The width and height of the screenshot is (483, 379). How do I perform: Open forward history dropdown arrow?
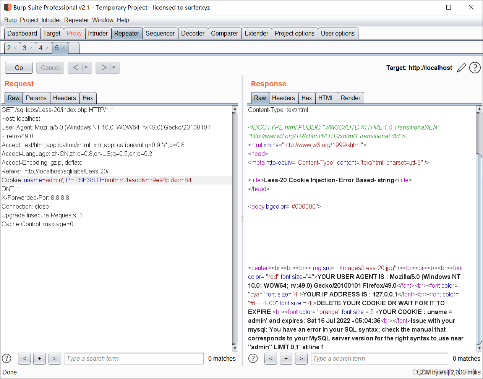coord(114,68)
